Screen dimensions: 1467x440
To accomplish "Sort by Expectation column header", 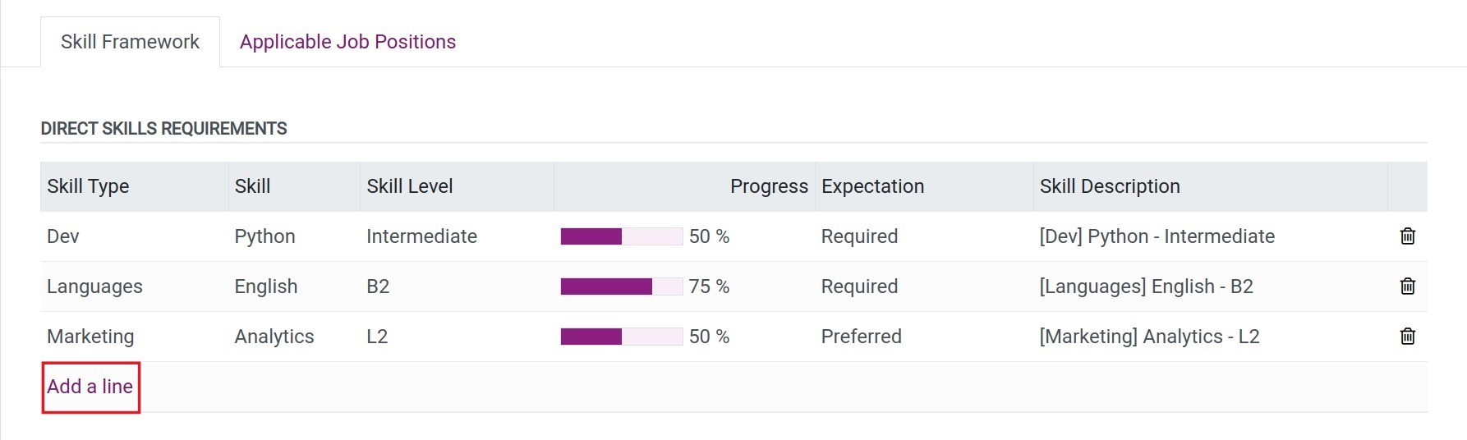I will 872,186.
